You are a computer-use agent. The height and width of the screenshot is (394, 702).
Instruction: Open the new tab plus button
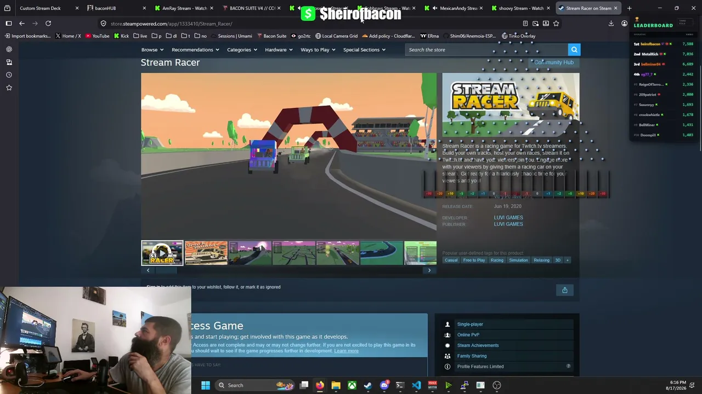629,8
